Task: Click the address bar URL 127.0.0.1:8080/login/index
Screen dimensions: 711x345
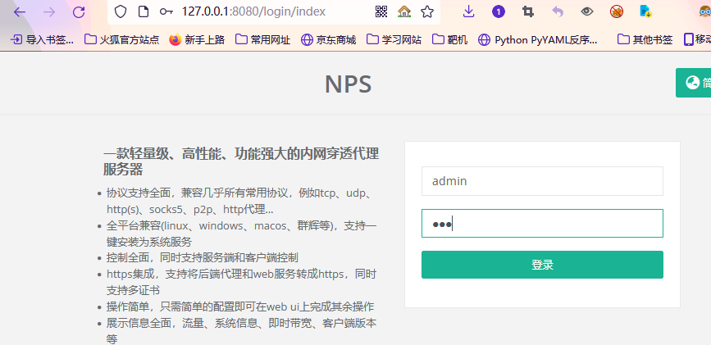Action: 253,11
